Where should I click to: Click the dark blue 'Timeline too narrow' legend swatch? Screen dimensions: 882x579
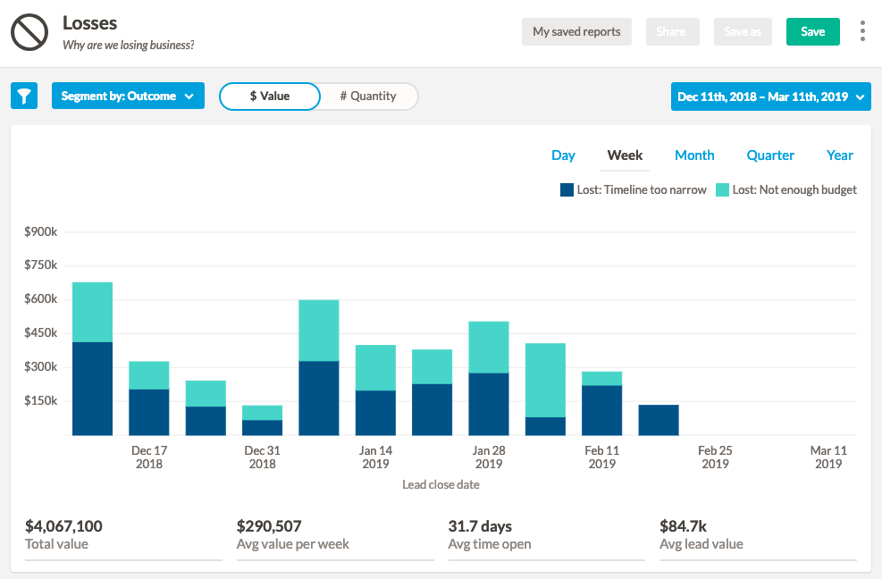tap(567, 189)
